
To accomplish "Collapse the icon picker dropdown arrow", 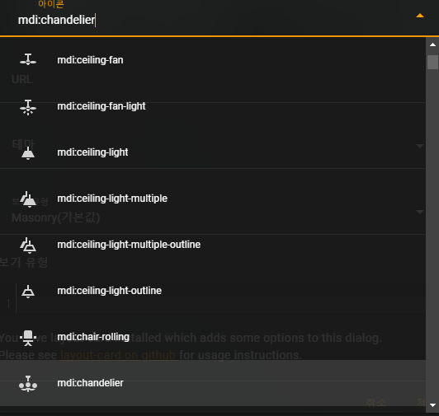I will pos(420,16).
